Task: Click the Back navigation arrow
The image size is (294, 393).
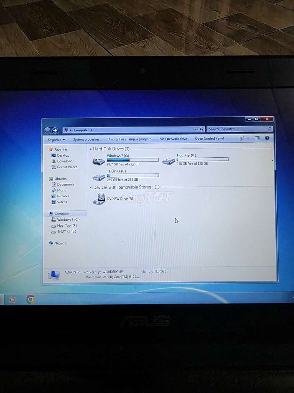Action: point(47,130)
